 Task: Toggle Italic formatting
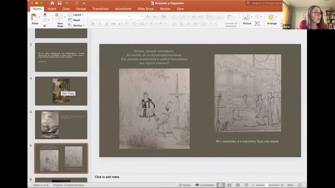[x=99, y=23]
